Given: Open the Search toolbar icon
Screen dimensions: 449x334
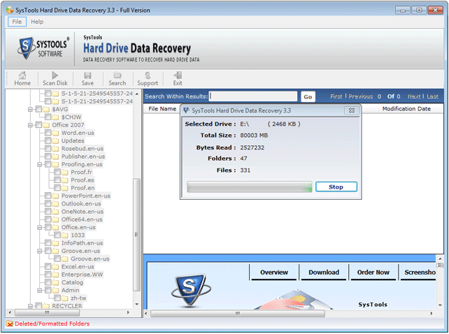Looking at the screenshot, I should coord(117,75).
